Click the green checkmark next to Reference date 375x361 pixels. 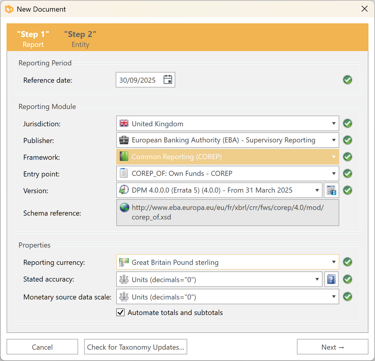click(x=347, y=80)
